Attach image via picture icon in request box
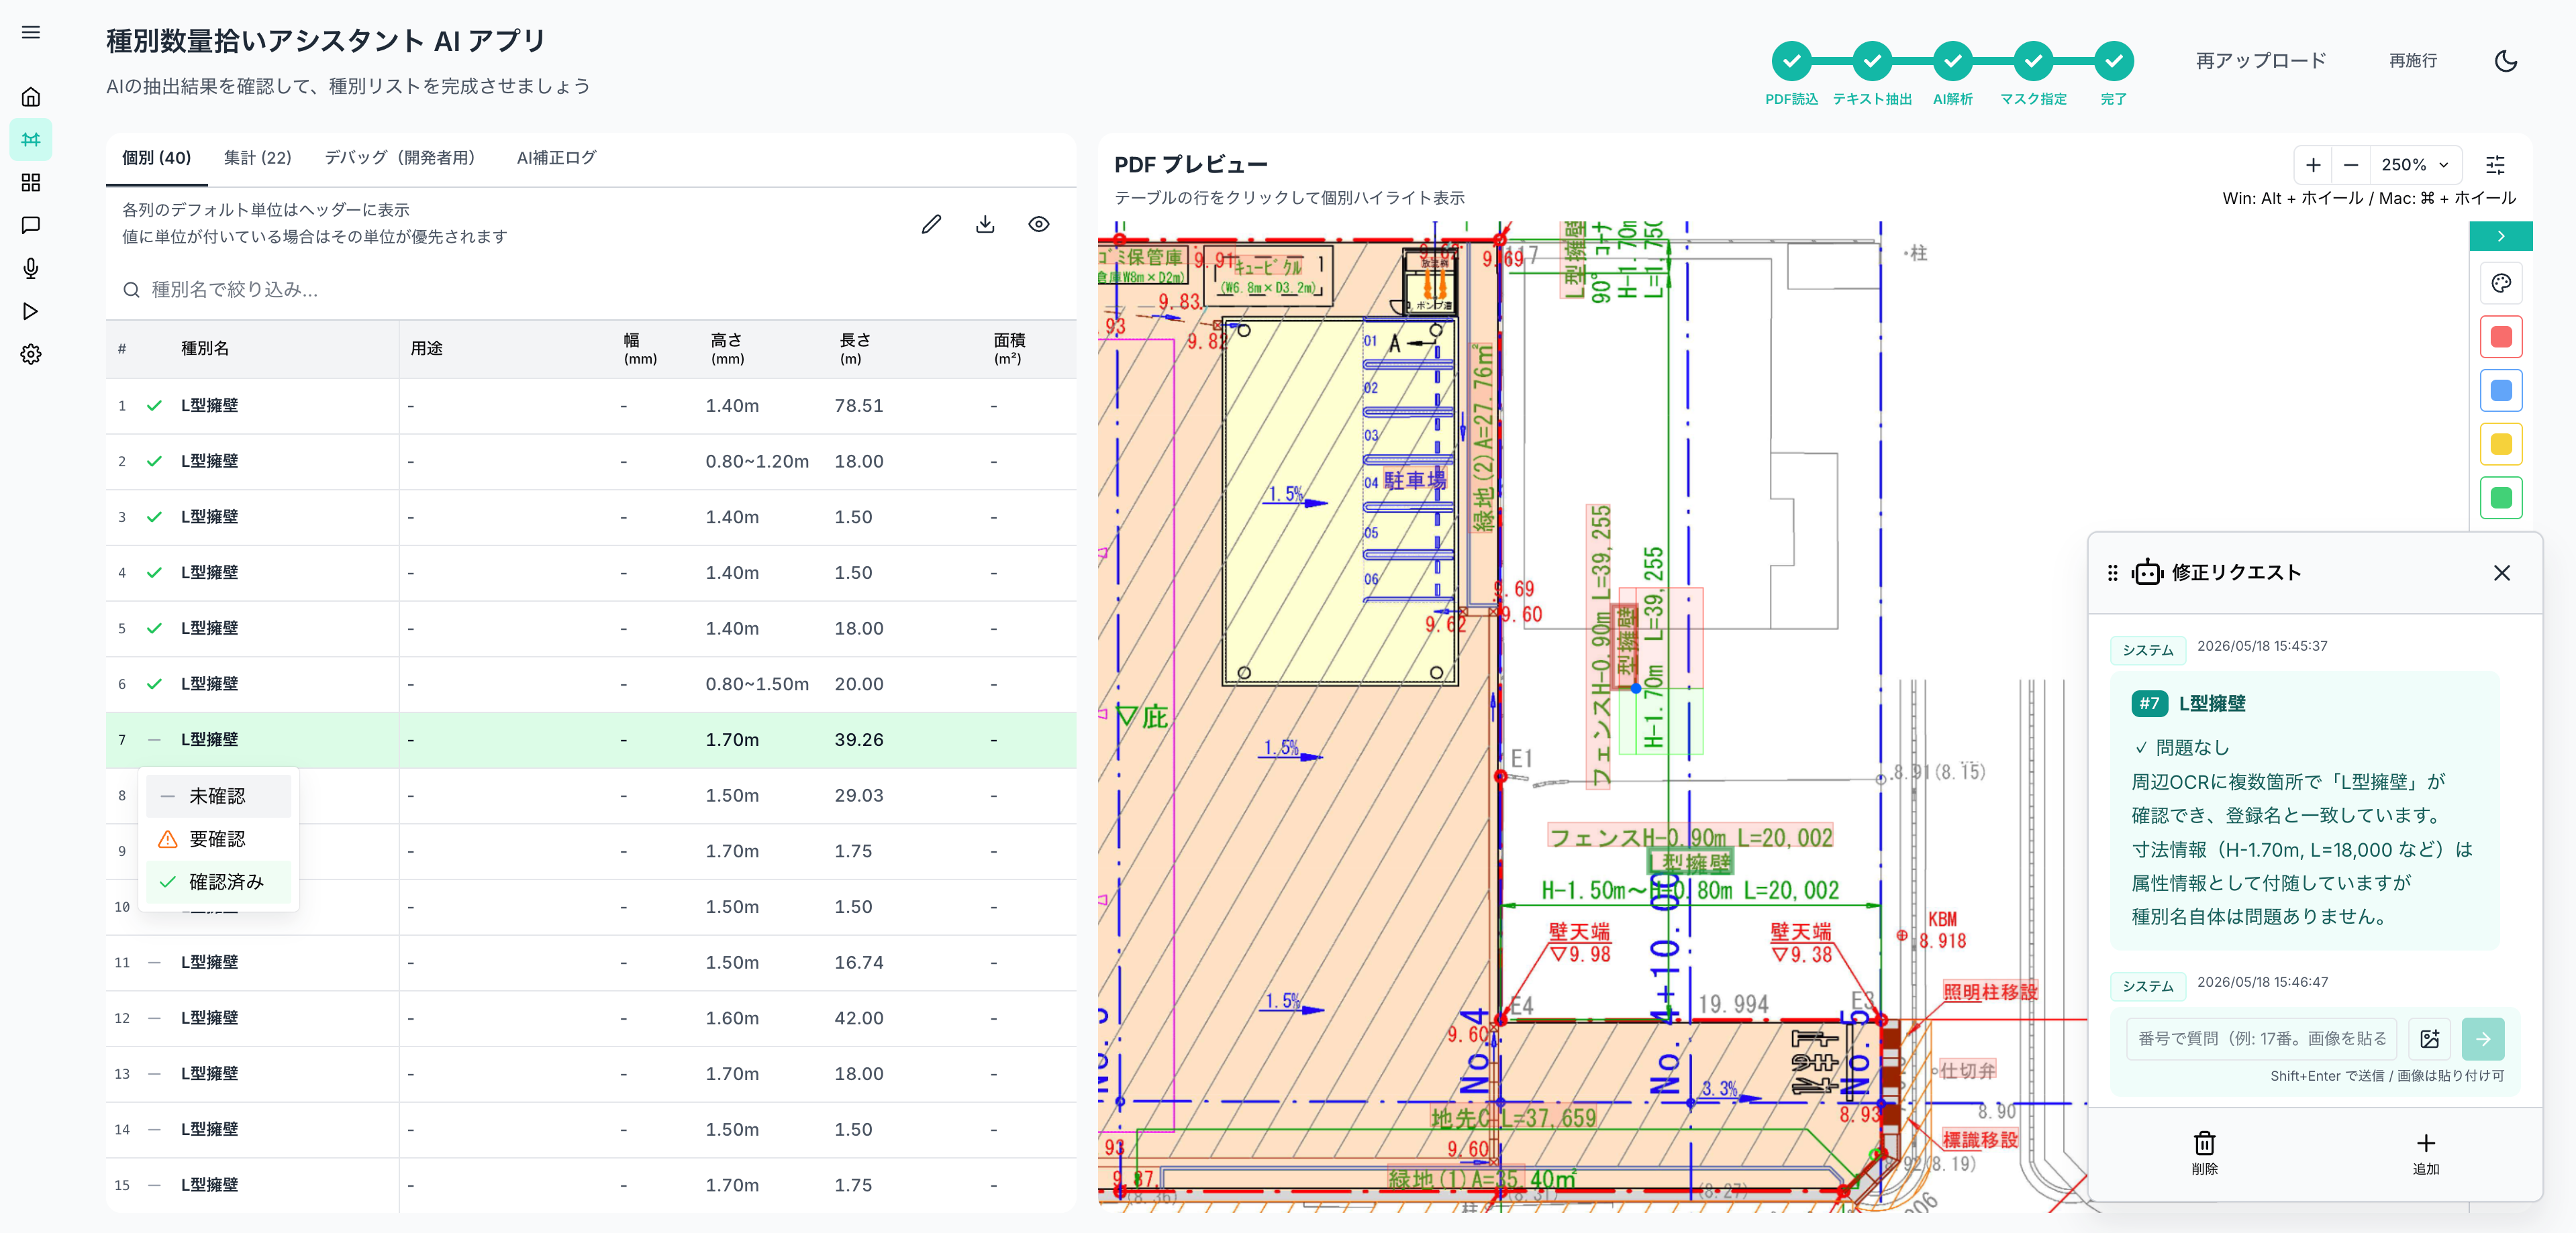Image resolution: width=2576 pixels, height=1233 pixels. [x=2430, y=1038]
